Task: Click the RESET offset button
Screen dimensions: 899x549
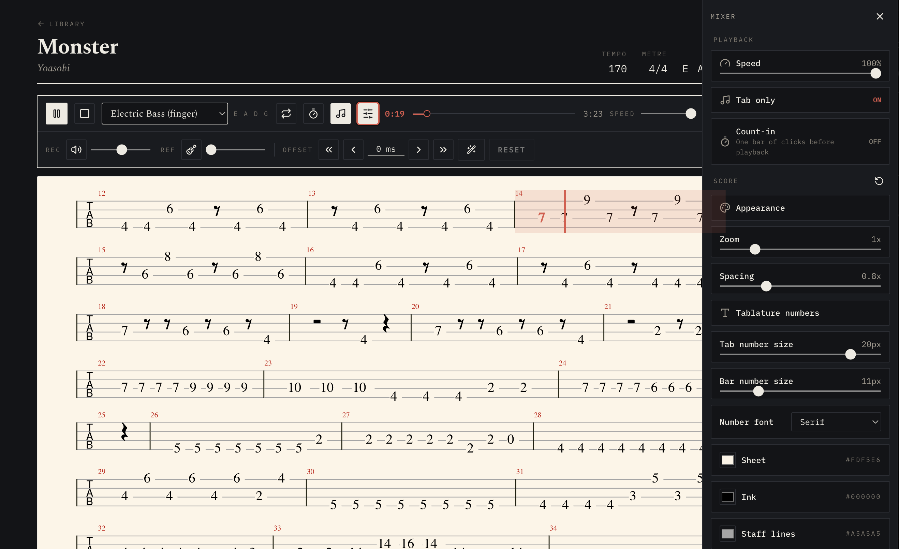Action: coord(512,150)
